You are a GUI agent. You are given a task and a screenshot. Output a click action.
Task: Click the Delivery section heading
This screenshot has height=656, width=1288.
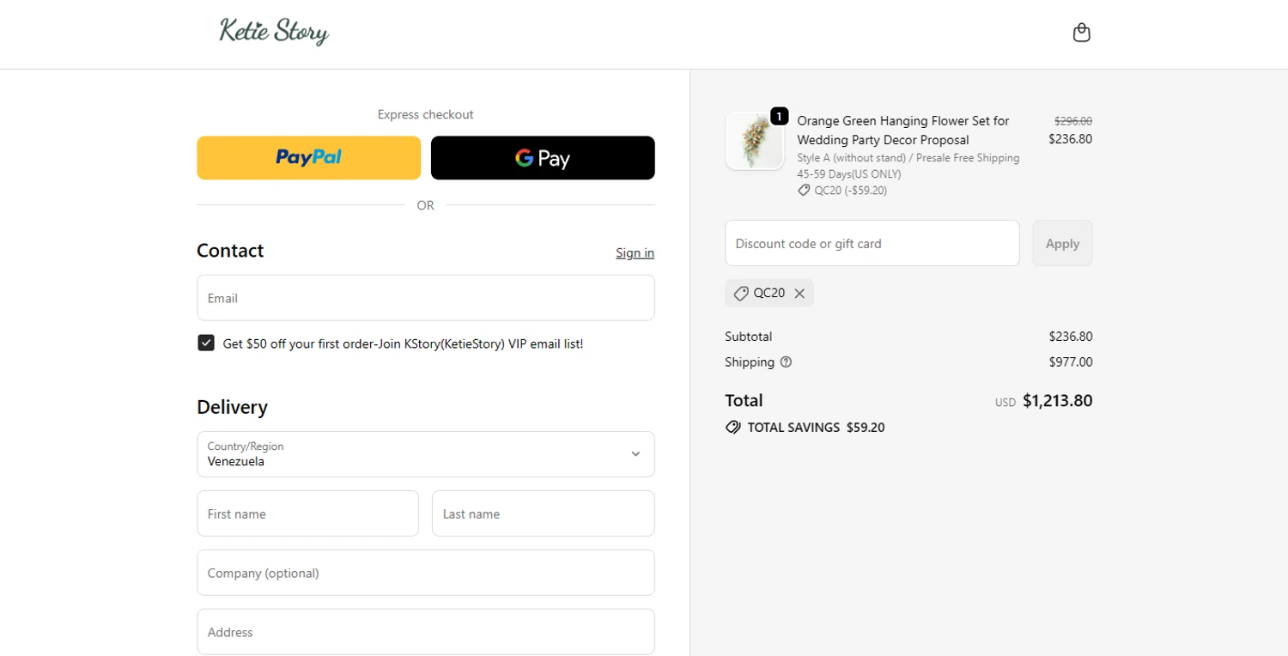pos(232,407)
